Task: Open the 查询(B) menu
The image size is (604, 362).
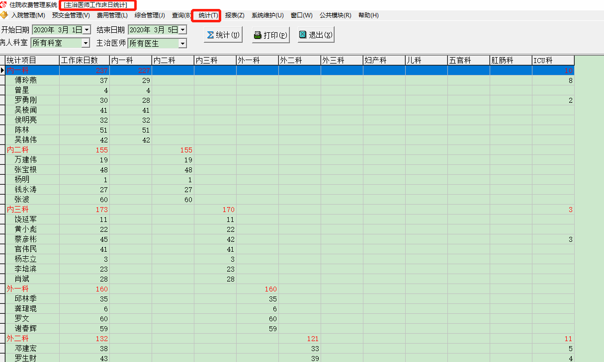Action: click(x=181, y=15)
